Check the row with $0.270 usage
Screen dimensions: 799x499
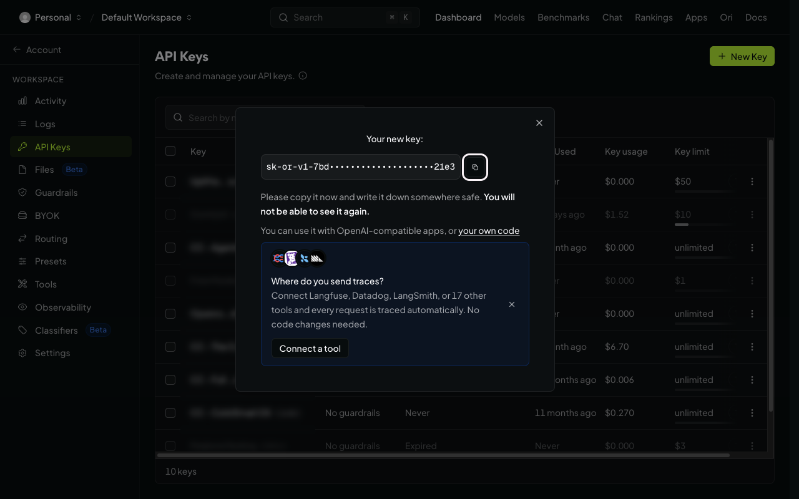tap(170, 413)
